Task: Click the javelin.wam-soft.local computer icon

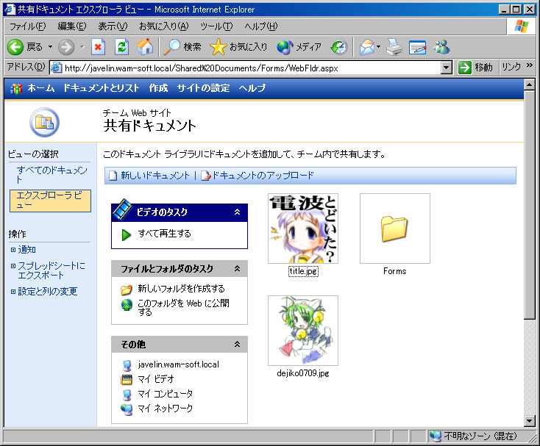Action: click(127, 365)
